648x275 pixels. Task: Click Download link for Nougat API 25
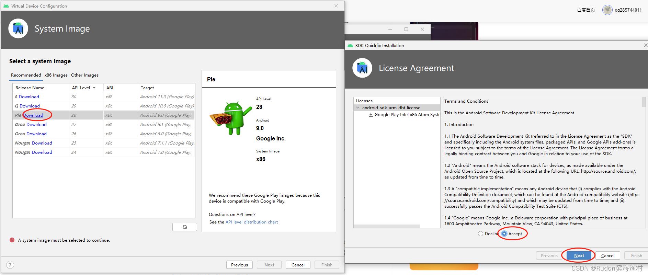click(x=42, y=143)
